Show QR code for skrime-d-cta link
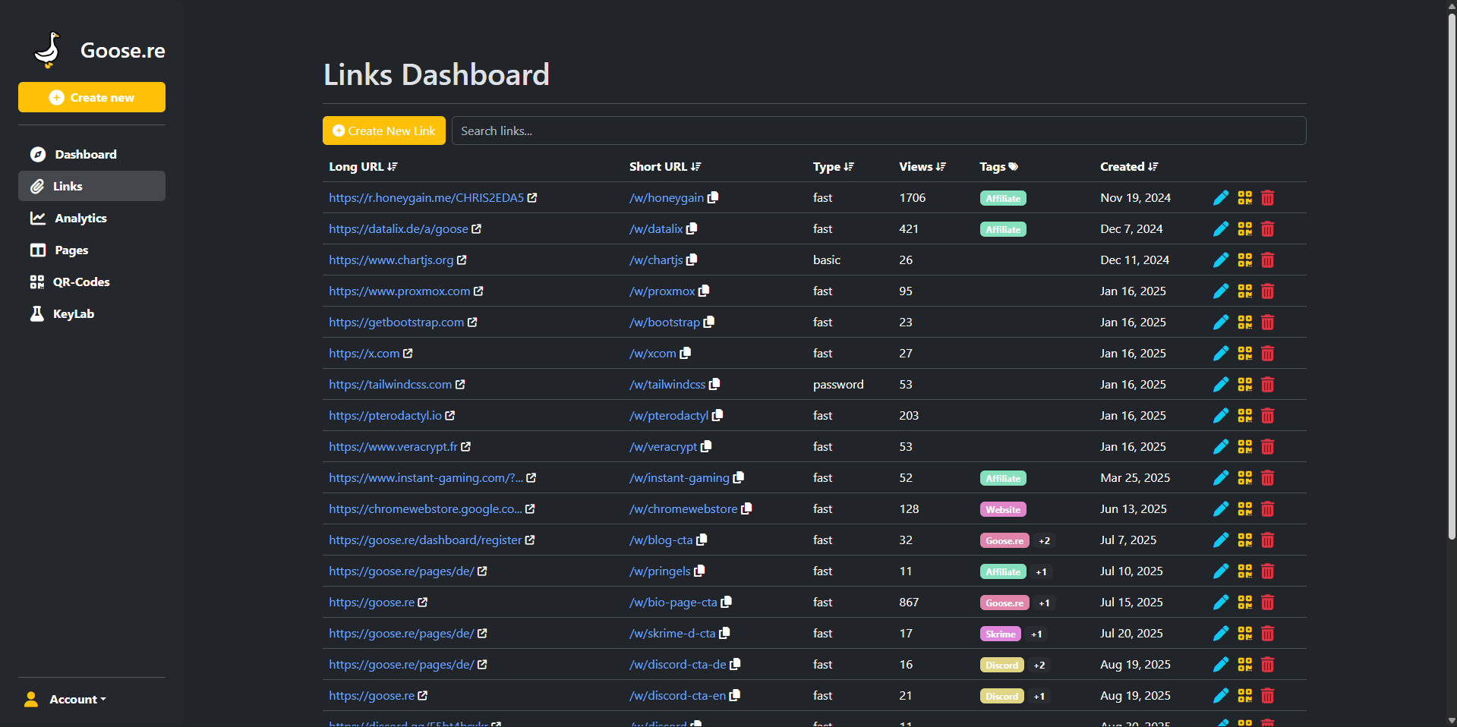 coord(1244,634)
